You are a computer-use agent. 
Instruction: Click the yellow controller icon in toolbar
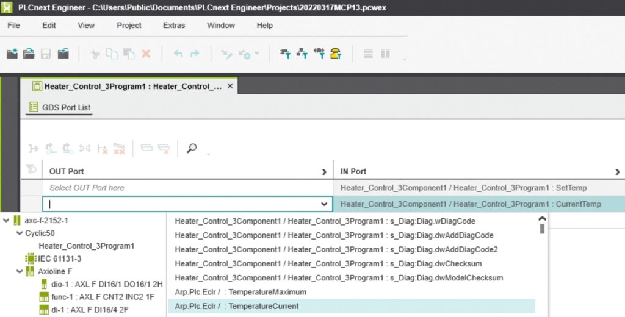[x=335, y=54]
